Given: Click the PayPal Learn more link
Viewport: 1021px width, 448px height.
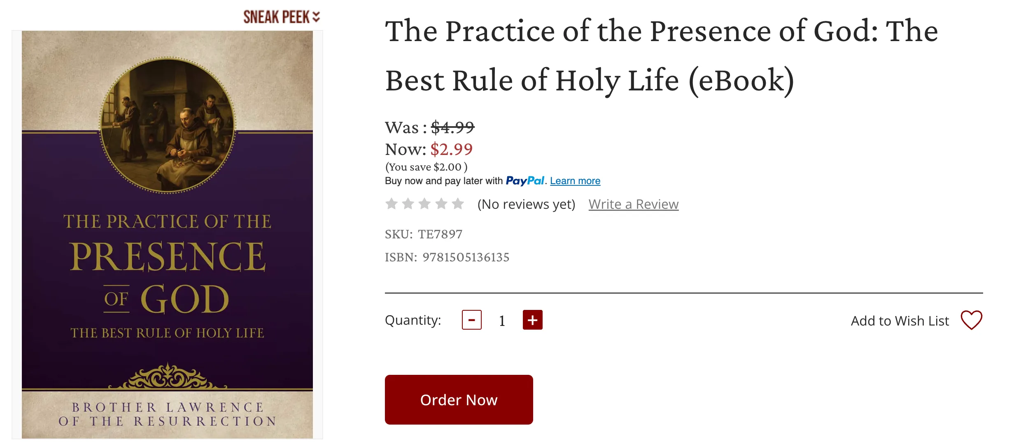Looking at the screenshot, I should pyautogui.click(x=575, y=181).
